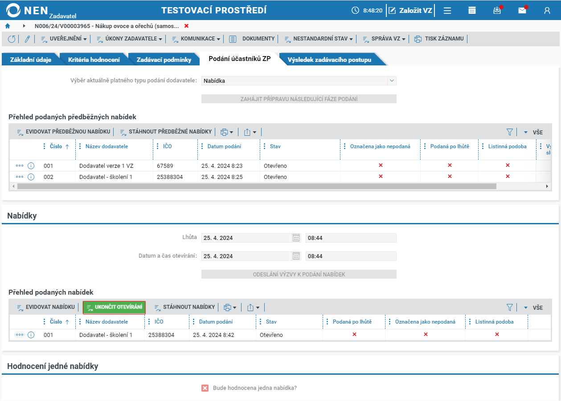Open VŠE view dropdown in preliminary offers
Screen dimensions: 561x401
(x=533, y=132)
